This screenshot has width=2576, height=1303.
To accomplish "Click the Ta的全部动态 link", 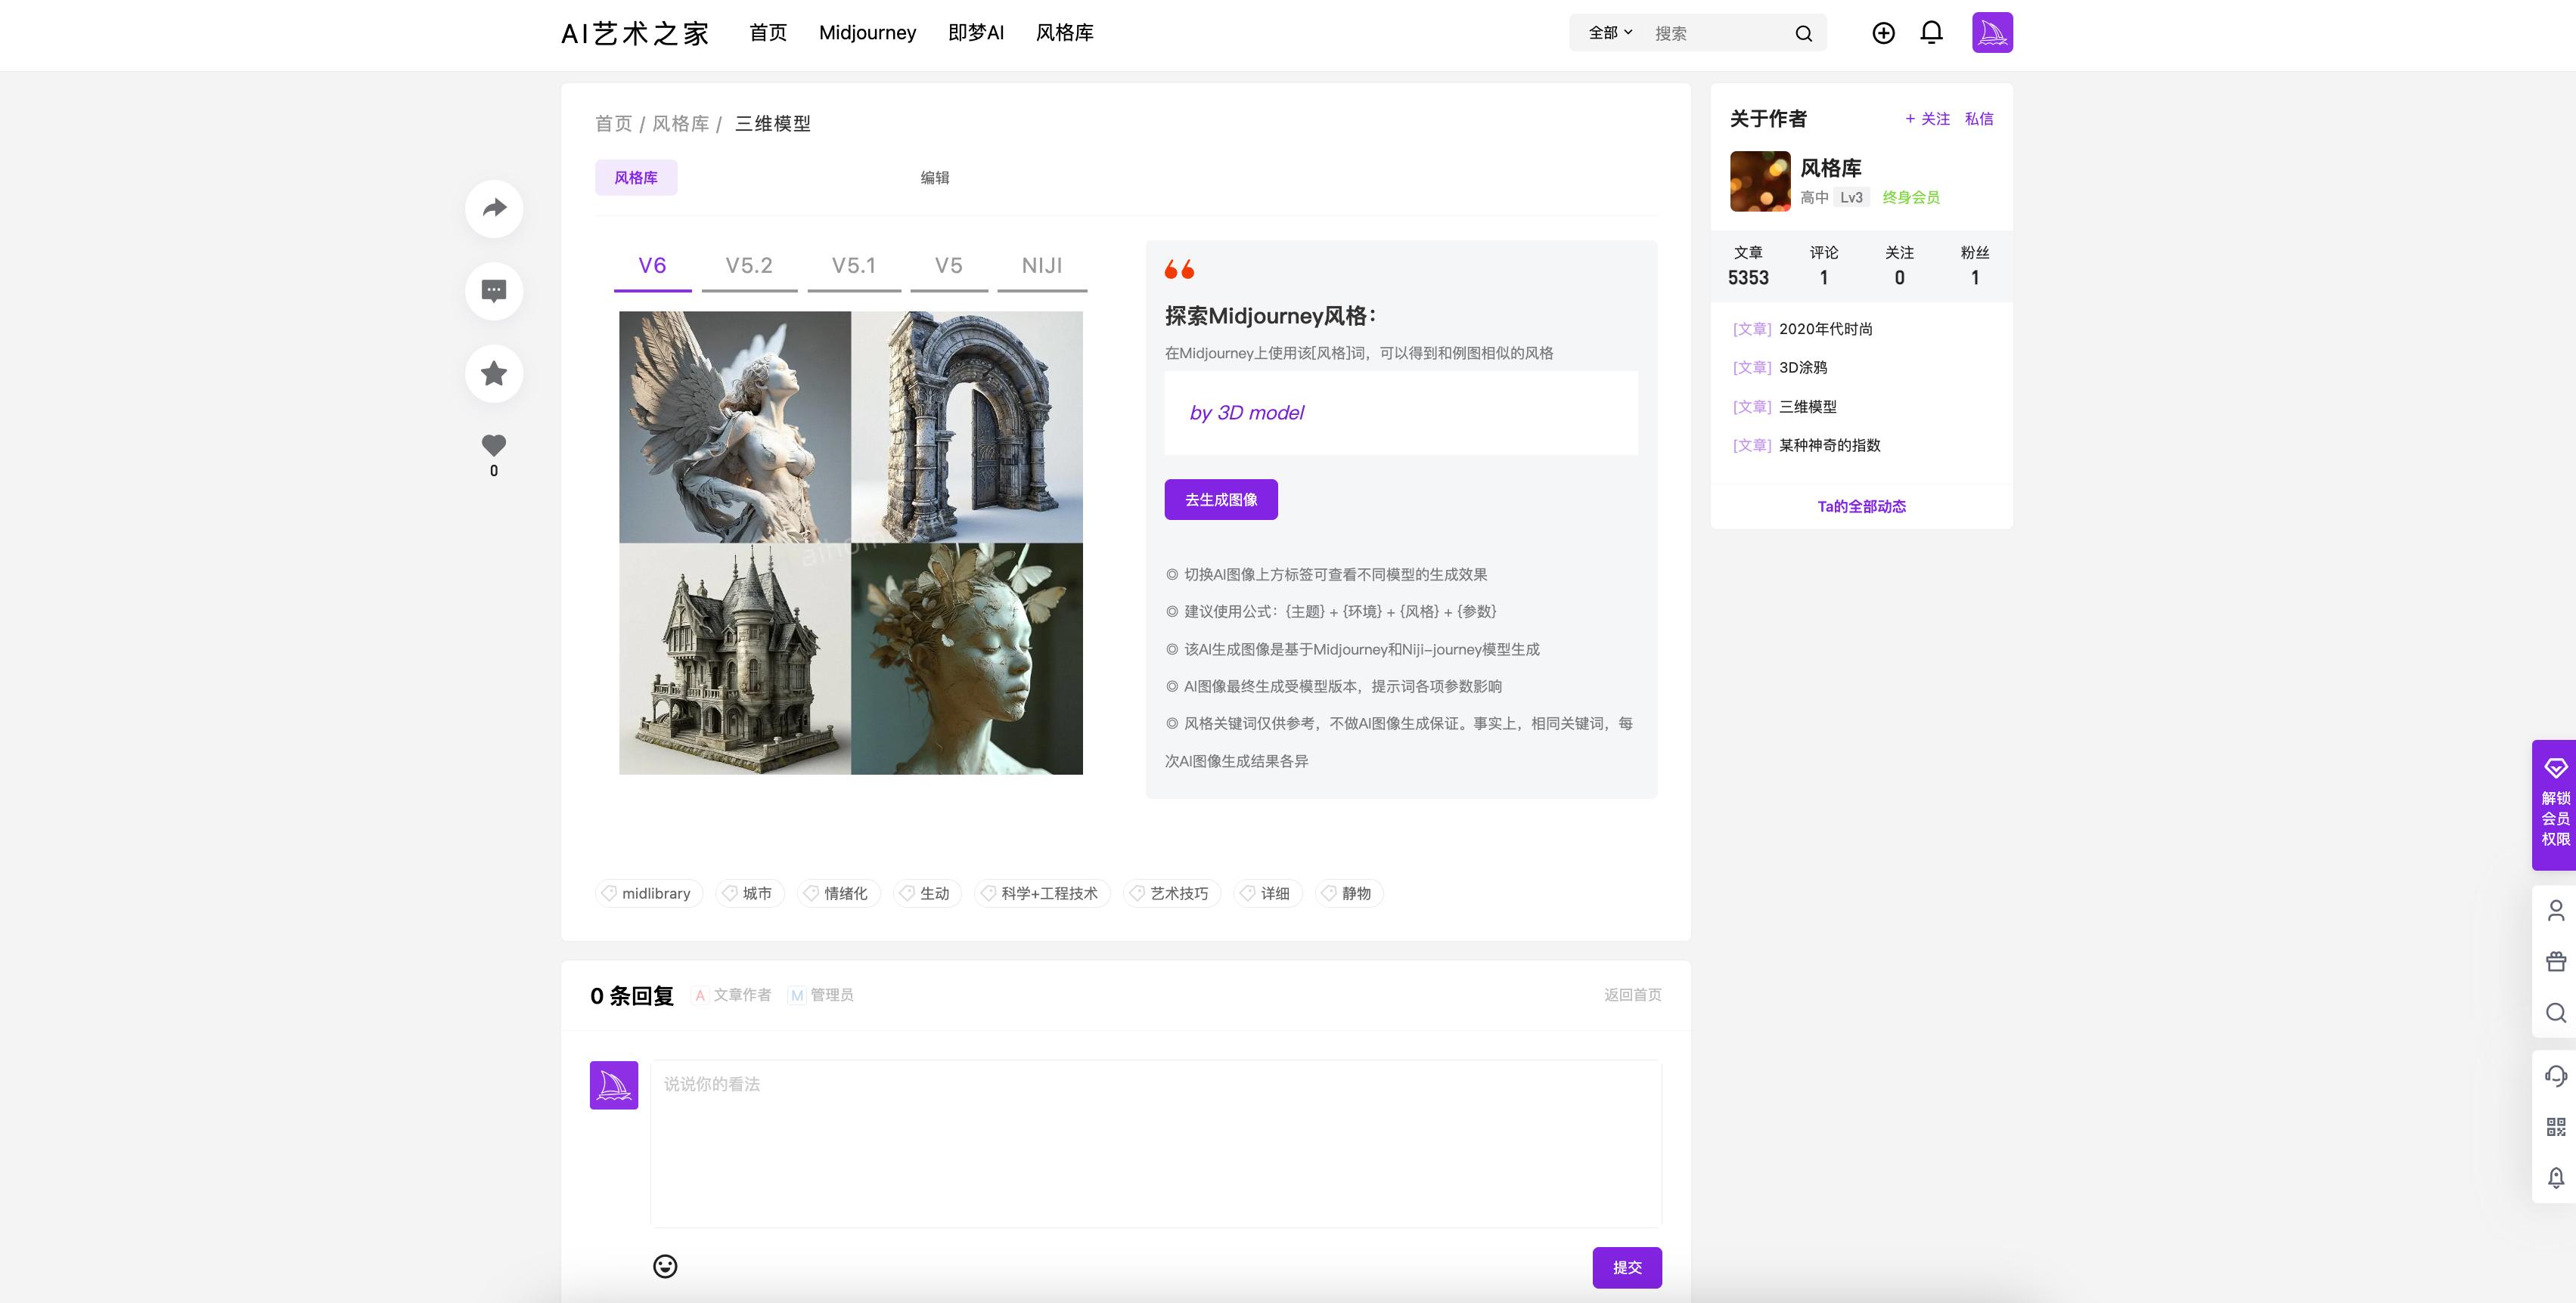I will 1861,506.
